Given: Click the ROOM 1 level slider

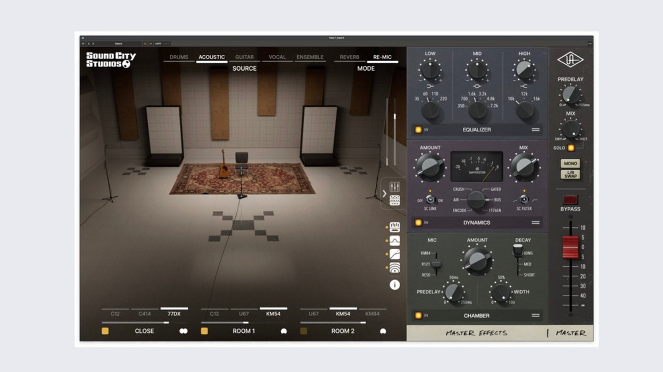Looking at the screenshot, I should (244, 323).
